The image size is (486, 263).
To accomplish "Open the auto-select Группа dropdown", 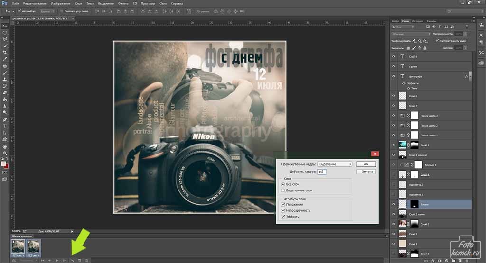I will [x=47, y=11].
